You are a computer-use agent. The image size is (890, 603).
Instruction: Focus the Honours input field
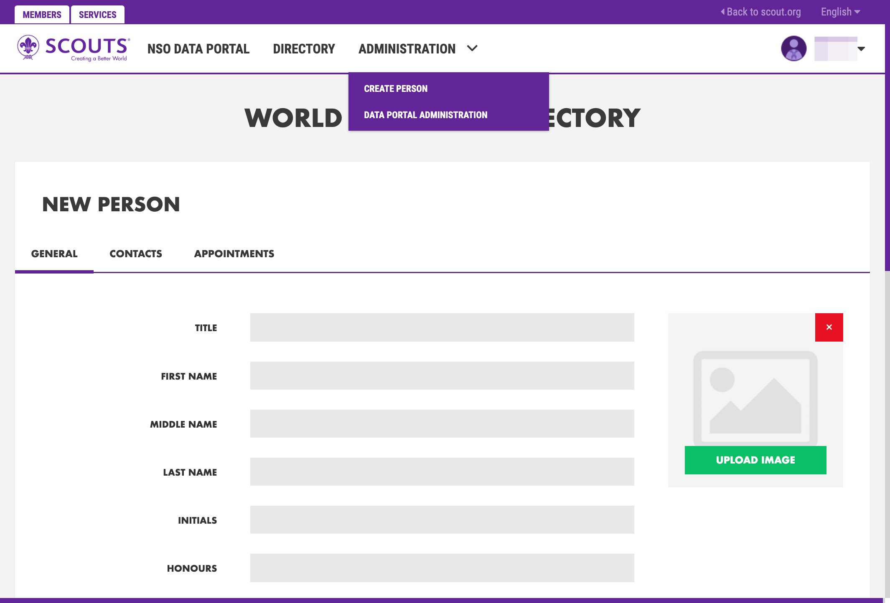442,568
